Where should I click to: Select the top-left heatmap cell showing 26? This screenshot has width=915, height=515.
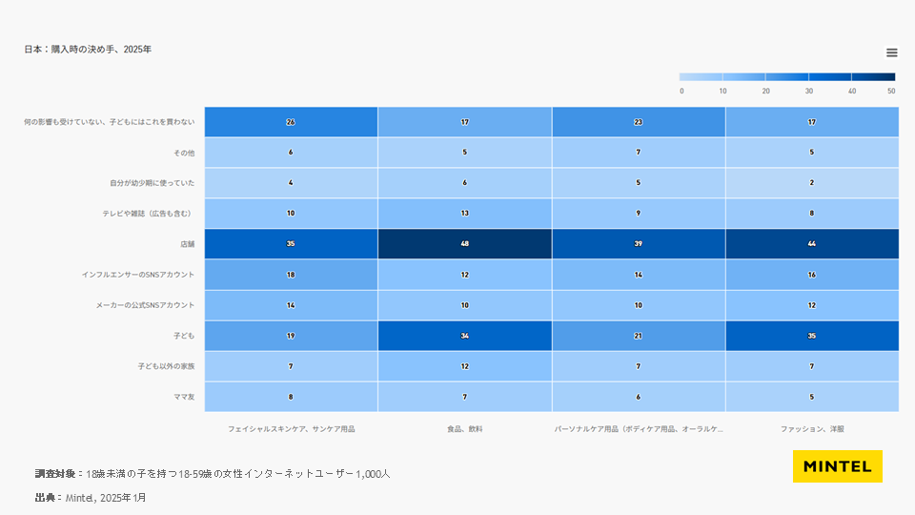pyautogui.click(x=291, y=122)
